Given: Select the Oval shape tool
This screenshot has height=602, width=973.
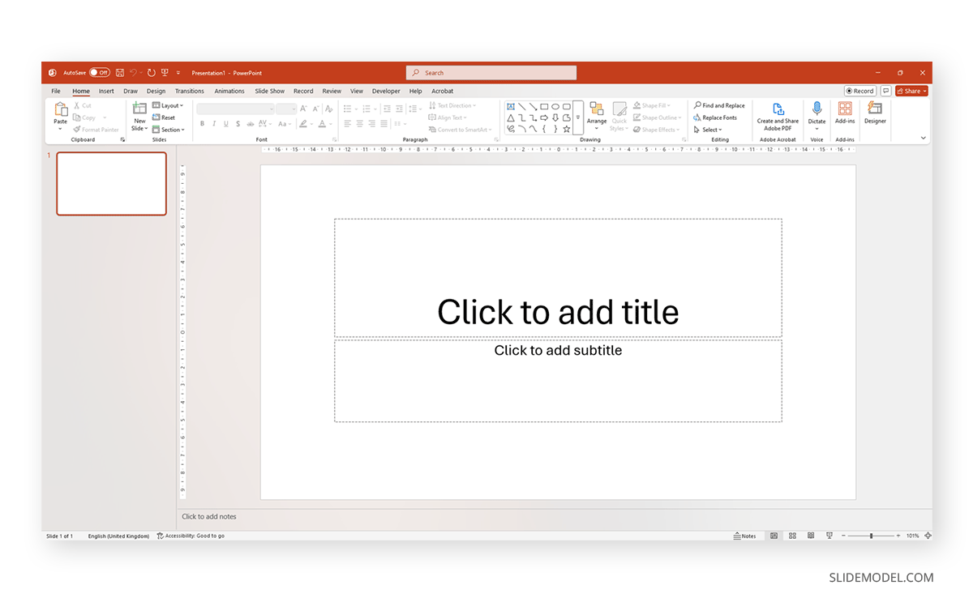Looking at the screenshot, I should (x=555, y=105).
